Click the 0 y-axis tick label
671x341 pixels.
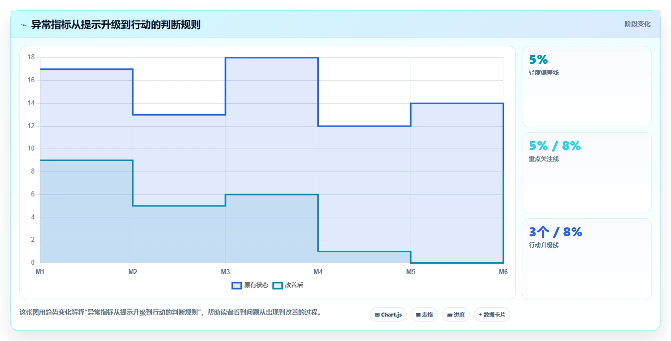click(x=33, y=263)
